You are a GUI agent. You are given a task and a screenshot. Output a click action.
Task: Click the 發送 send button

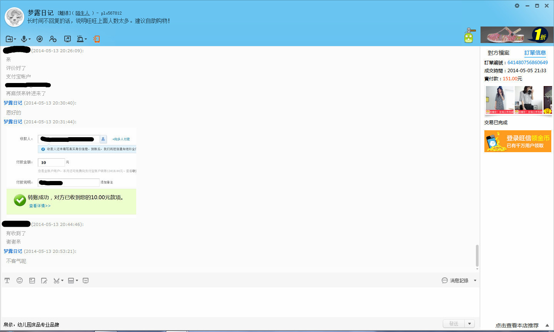pos(454,324)
